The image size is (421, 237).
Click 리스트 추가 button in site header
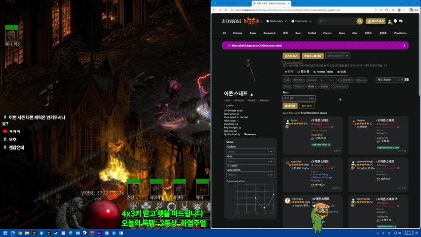(x=376, y=21)
